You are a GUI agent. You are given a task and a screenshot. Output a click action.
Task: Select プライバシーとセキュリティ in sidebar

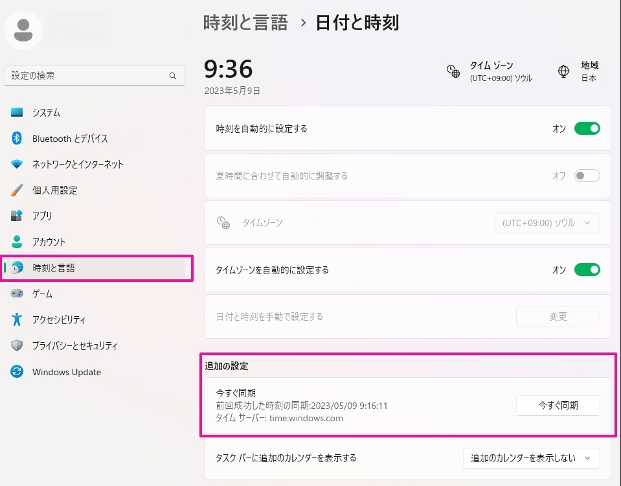pyautogui.click(x=75, y=345)
